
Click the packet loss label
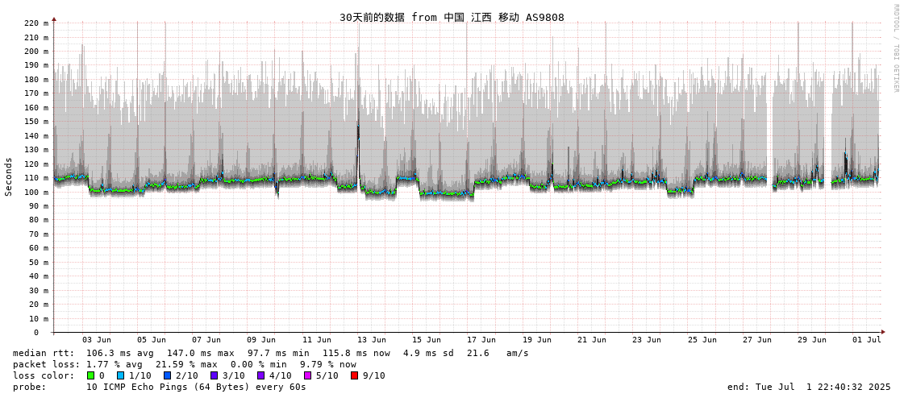click(47, 364)
